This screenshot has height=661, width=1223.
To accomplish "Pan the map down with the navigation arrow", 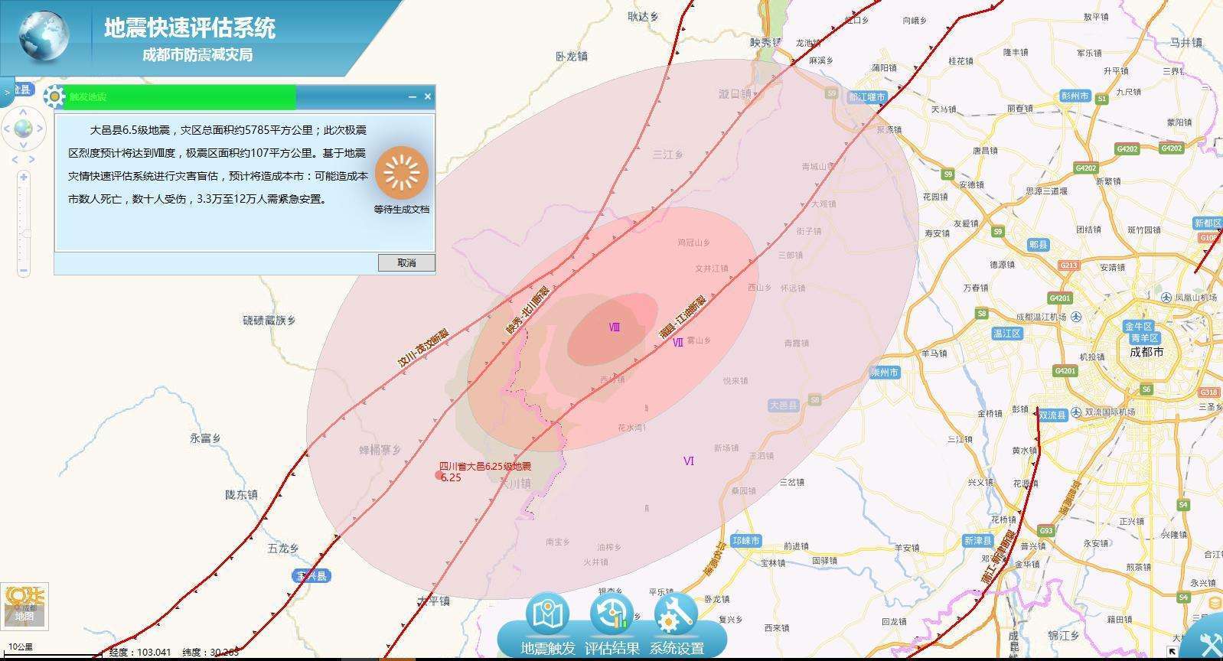I will coord(23,145).
